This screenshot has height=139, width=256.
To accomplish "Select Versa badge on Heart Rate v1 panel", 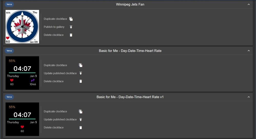I will pyautogui.click(x=9, y=97).
